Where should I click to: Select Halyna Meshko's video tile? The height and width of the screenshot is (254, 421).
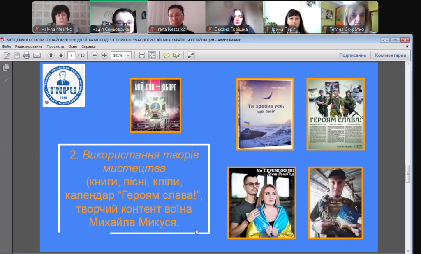click(x=61, y=17)
